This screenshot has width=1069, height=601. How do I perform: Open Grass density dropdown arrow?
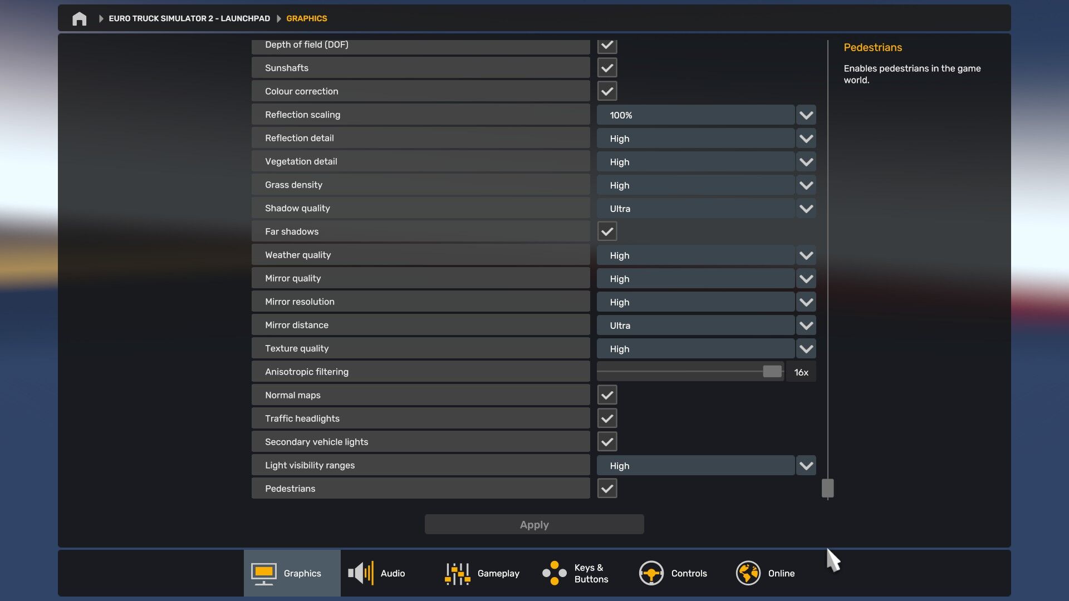click(x=806, y=185)
